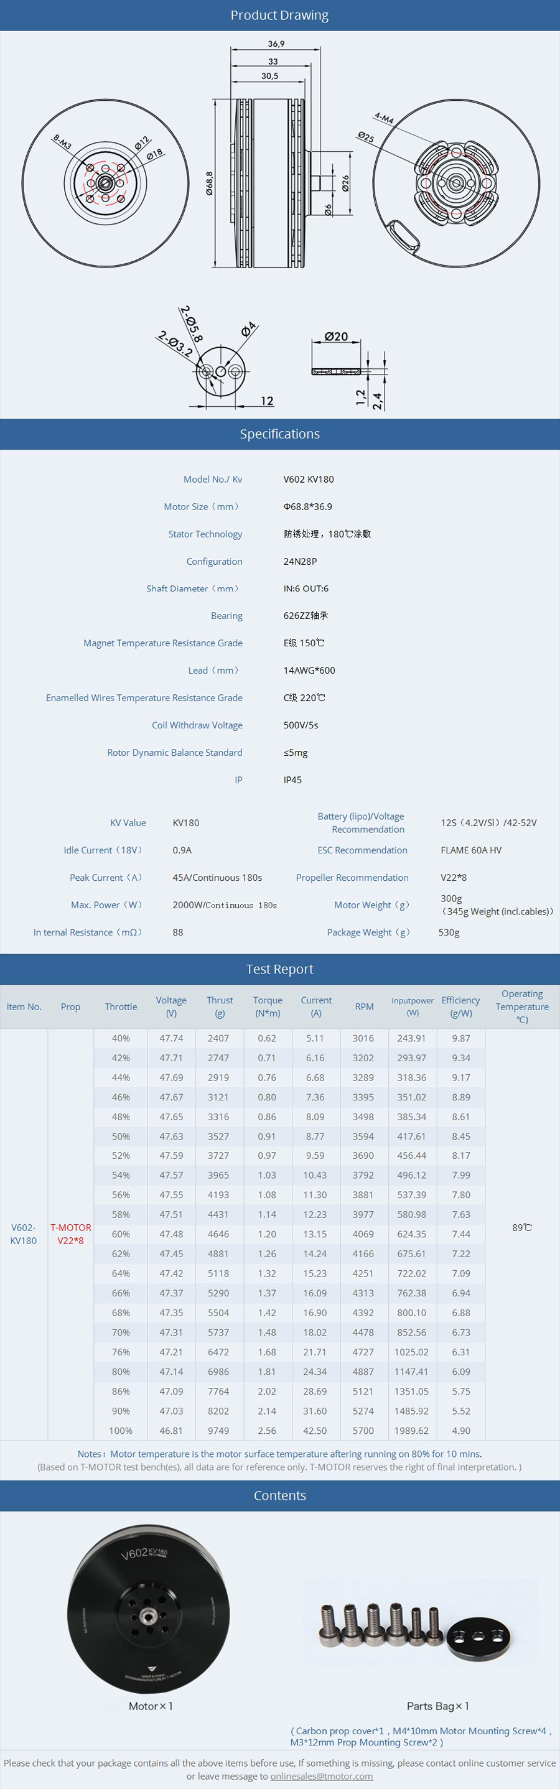The width and height of the screenshot is (560, 1789).
Task: Select the model value V602 KV180
Action: (x=309, y=479)
